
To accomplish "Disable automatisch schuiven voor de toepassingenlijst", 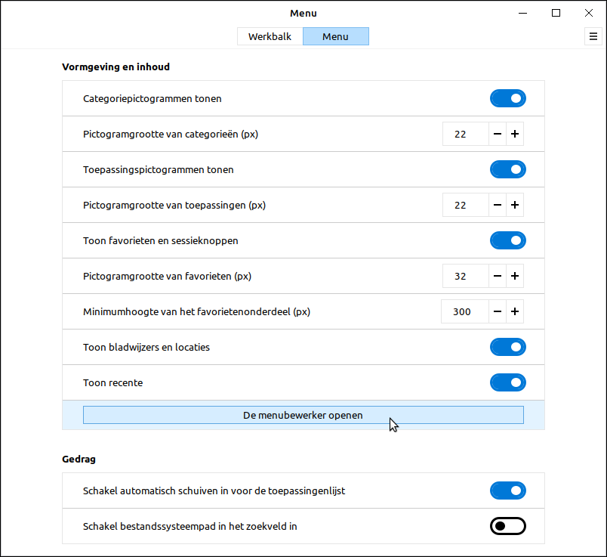I will pos(507,490).
